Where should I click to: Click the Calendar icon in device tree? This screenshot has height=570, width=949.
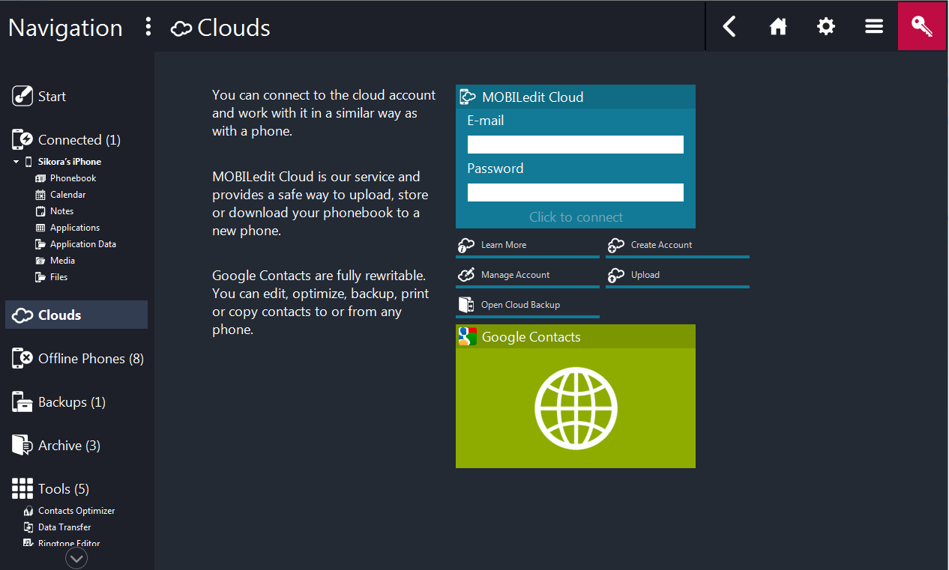pos(40,195)
